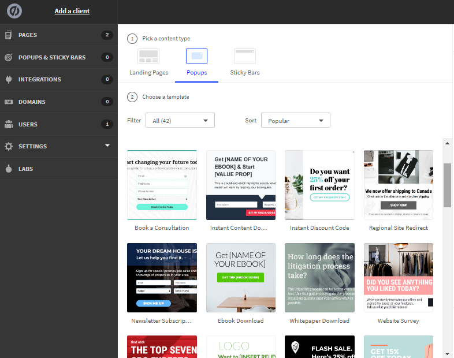Switch to the Popups tab label

tap(197, 73)
